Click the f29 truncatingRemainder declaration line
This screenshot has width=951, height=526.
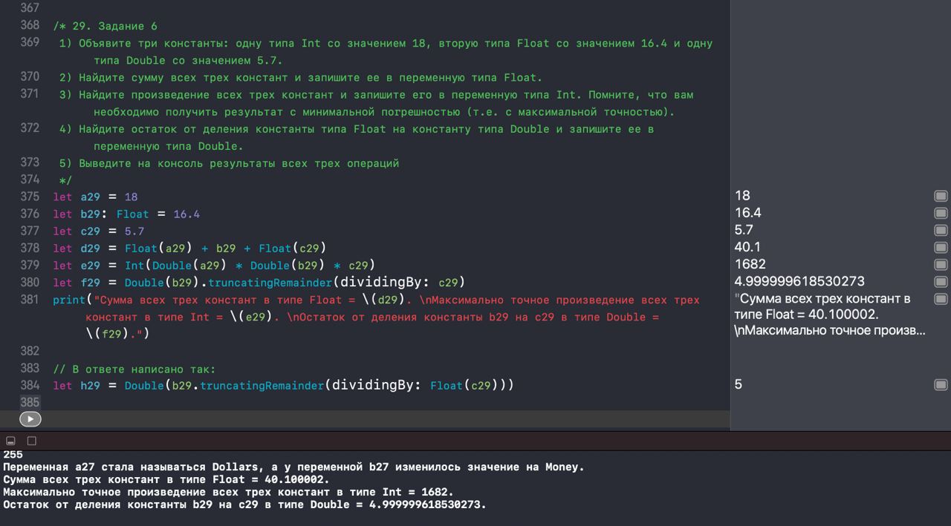259,283
